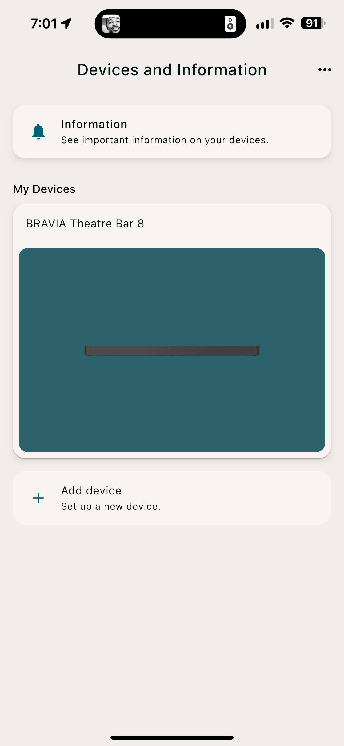Viewport: 344px width, 746px height.
Task: Tap the speaker icon in the Dynamic Island
Action: pyautogui.click(x=230, y=24)
